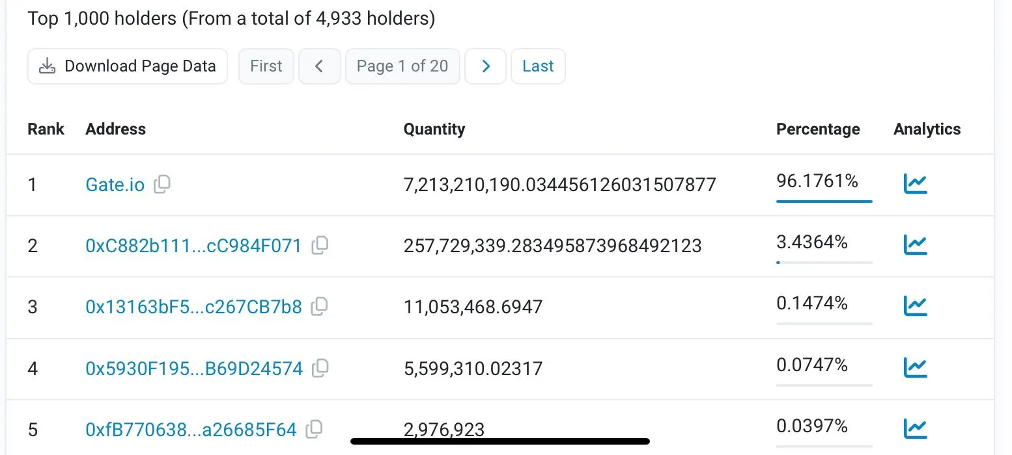Go to previous page arrow
This screenshot has height=455, width=1012.
319,66
